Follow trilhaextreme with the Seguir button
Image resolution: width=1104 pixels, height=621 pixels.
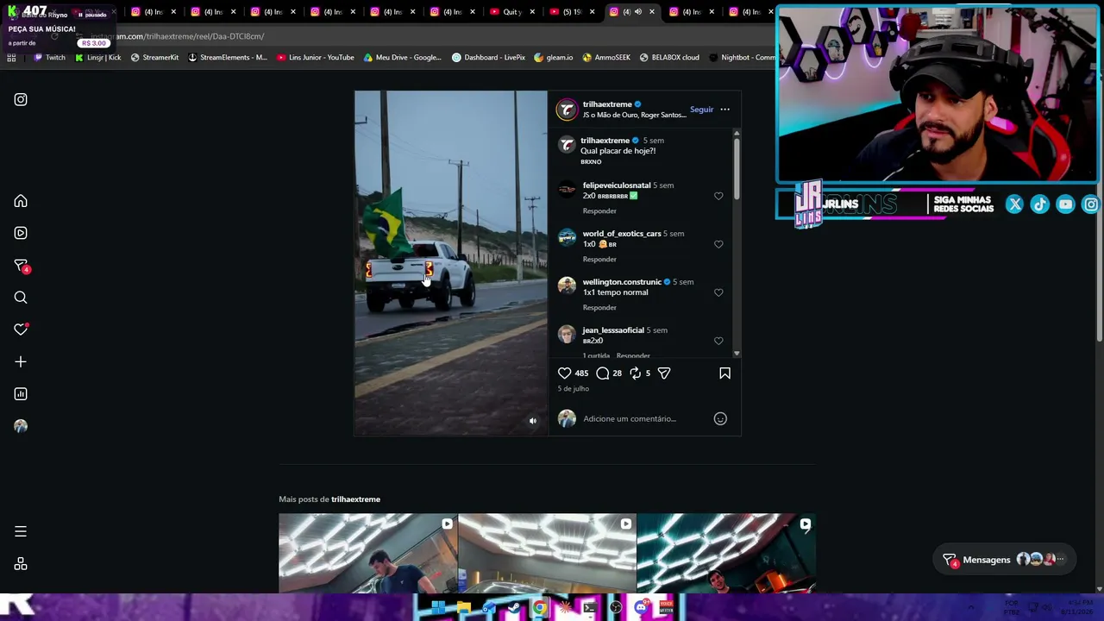[701, 110]
